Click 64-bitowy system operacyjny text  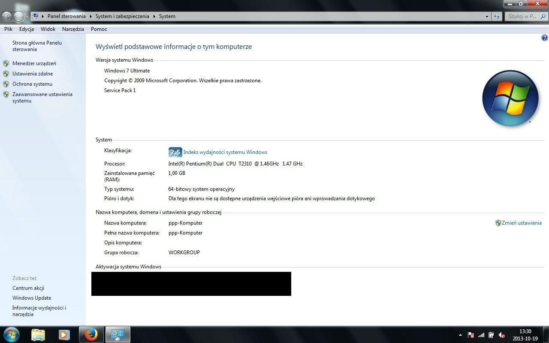click(202, 189)
